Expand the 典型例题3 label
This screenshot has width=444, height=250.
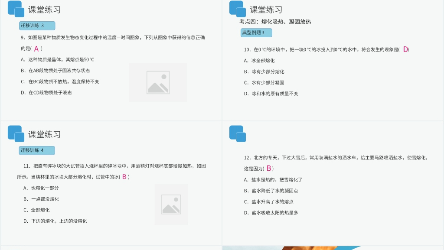tap(256, 32)
